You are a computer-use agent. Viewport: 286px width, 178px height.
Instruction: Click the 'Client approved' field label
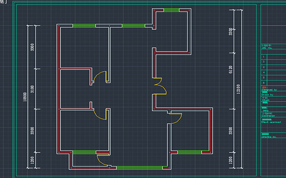(271, 122)
